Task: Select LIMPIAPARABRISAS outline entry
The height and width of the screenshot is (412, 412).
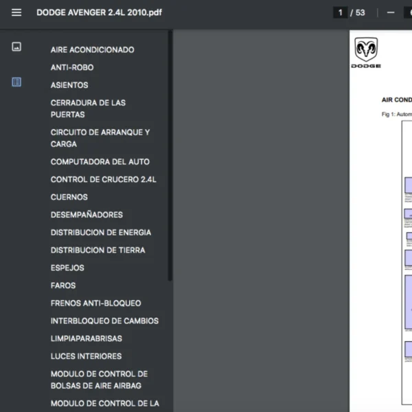Action: click(87, 338)
